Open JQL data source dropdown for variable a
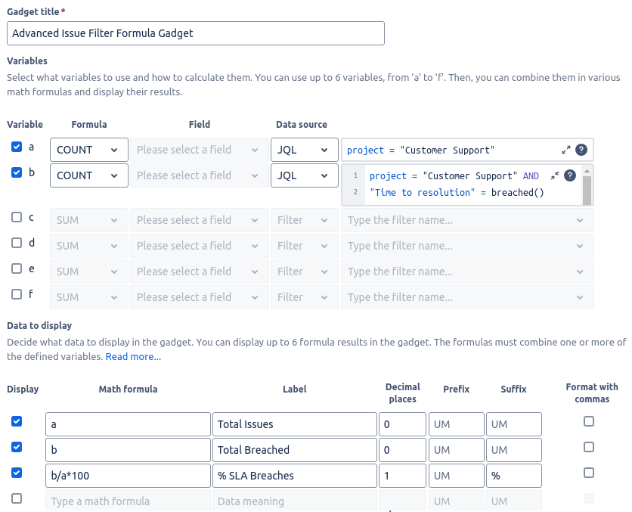This screenshot has height=512, width=632. click(x=305, y=150)
